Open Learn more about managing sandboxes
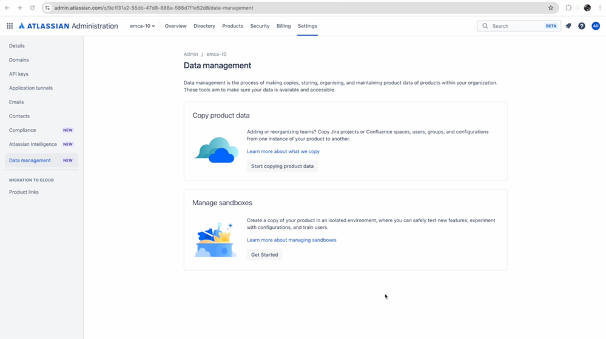Viewport: 606px width, 339px height. click(292, 240)
